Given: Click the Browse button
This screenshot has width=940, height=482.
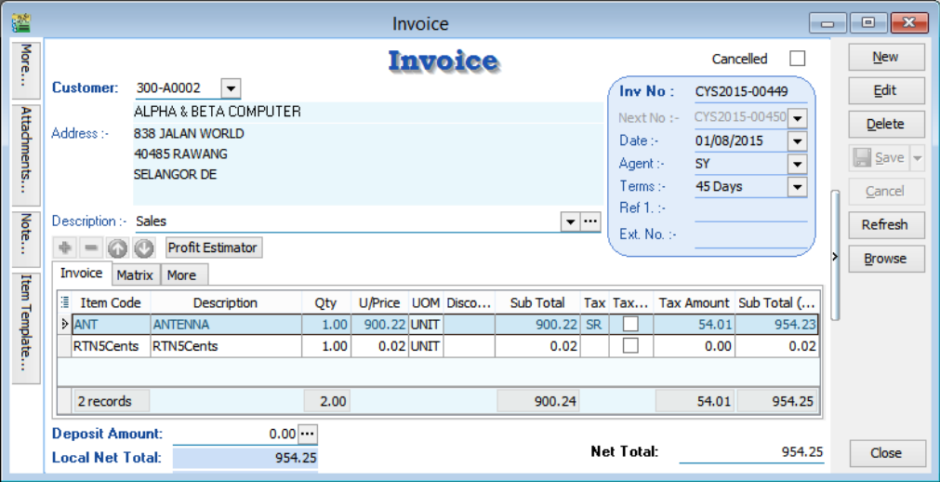Looking at the screenshot, I should point(885,259).
